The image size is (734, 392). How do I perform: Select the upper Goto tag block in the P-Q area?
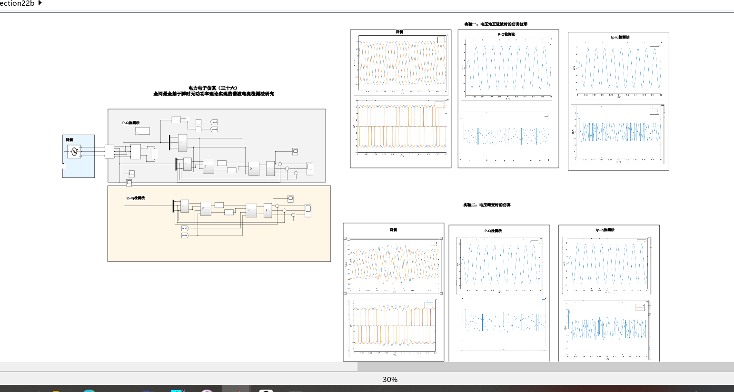point(214,122)
